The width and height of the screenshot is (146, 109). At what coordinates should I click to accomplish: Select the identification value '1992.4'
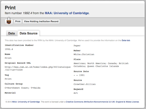point(9,49)
